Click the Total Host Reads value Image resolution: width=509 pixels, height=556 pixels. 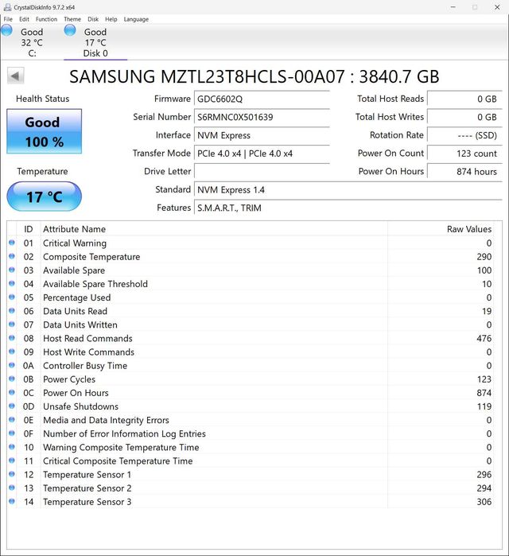(x=464, y=99)
